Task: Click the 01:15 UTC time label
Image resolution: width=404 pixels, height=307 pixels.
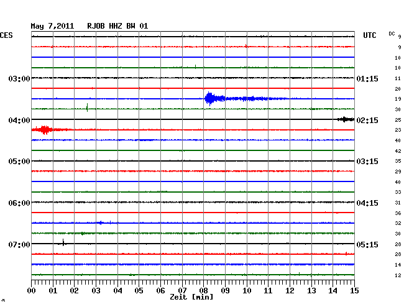Action: pos(367,78)
